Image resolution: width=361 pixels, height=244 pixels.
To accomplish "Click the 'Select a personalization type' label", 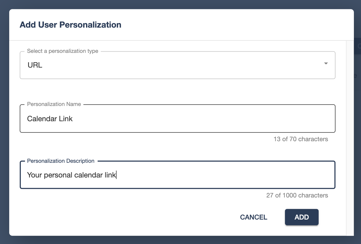I will click(x=62, y=51).
